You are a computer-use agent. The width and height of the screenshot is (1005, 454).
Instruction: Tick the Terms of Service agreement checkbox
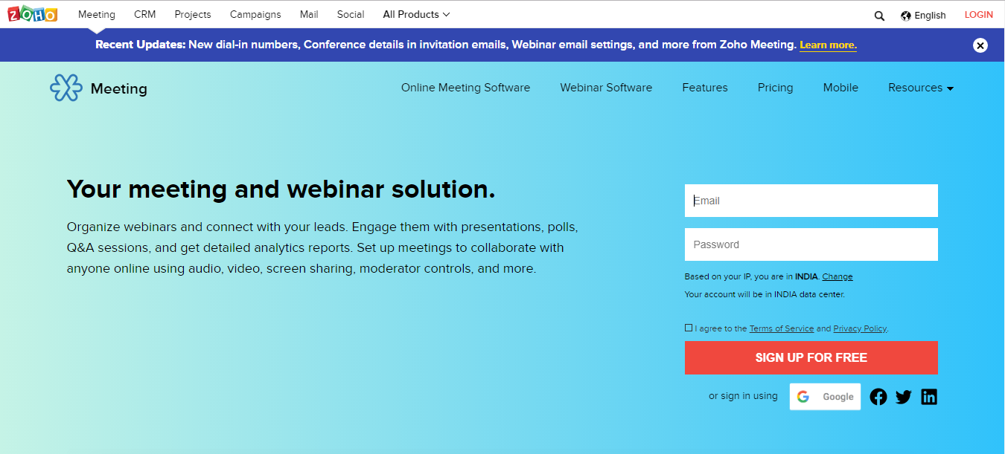(x=688, y=328)
